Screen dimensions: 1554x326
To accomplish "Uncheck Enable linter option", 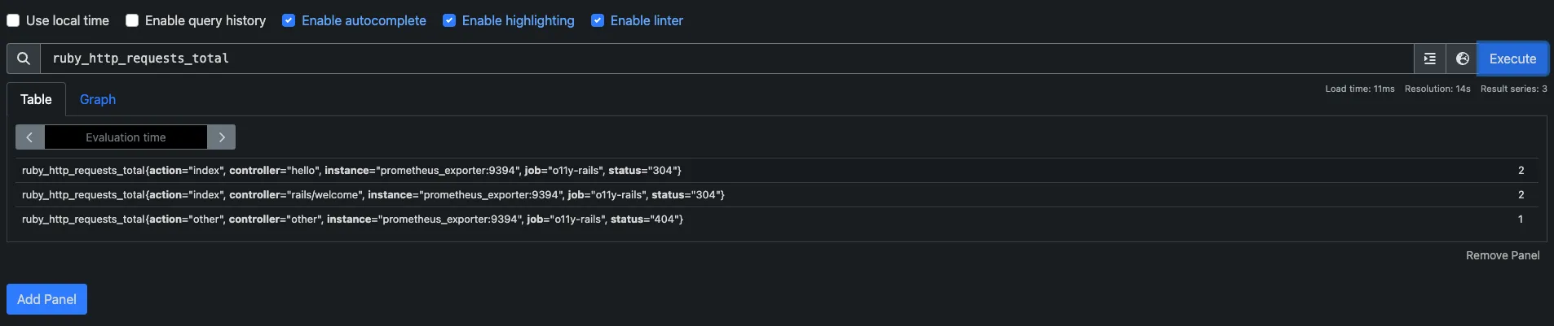I will click(598, 20).
